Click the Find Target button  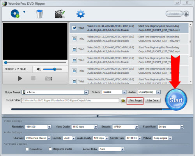[x=135, y=101]
